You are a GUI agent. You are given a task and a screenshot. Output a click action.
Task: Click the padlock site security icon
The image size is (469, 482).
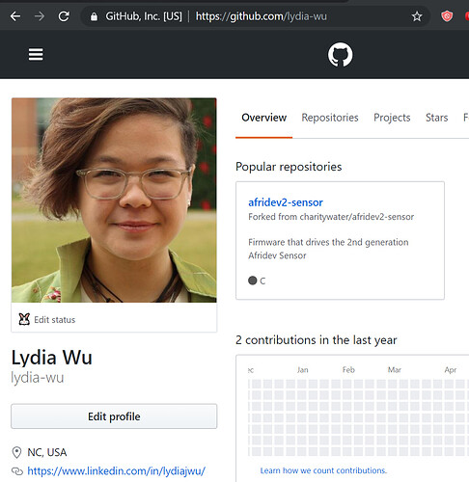coord(94,16)
